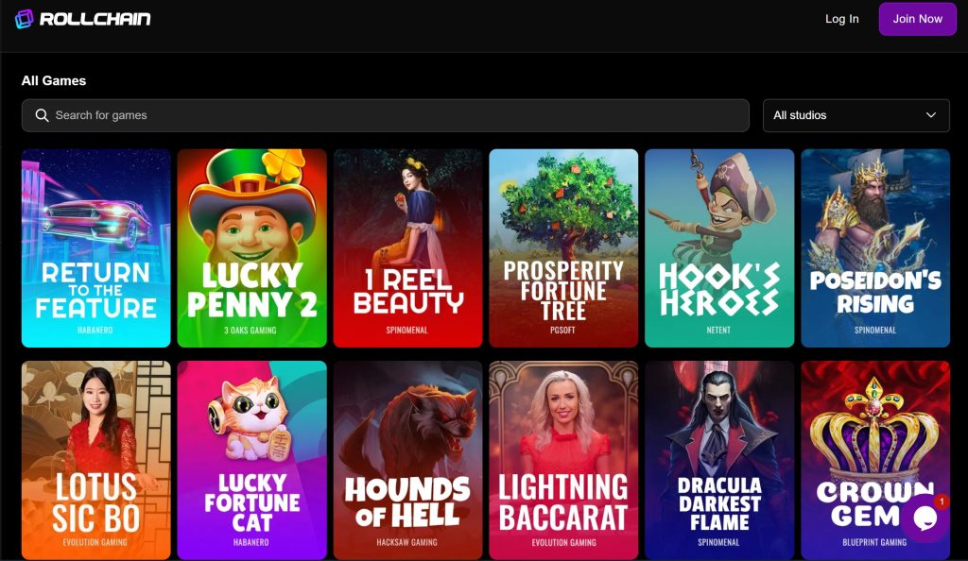Focus the Search for games field
Viewport: 968px width, 561px height.
pos(386,115)
